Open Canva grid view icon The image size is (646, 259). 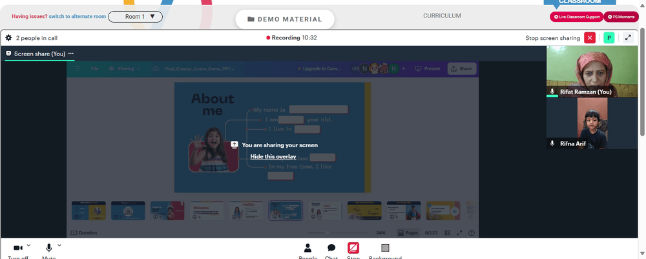point(448,233)
